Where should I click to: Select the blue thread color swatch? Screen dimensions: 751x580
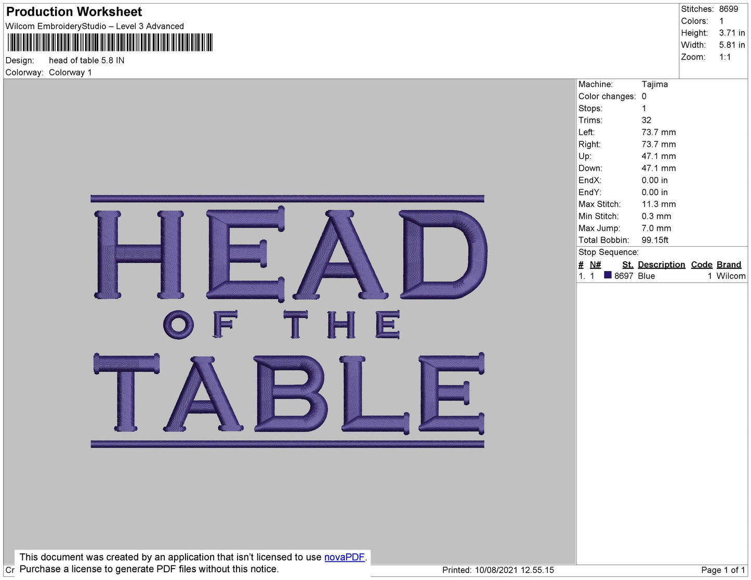(x=608, y=275)
